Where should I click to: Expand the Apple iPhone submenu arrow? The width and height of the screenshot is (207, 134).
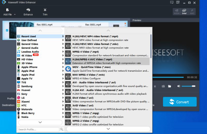(x=63, y=67)
